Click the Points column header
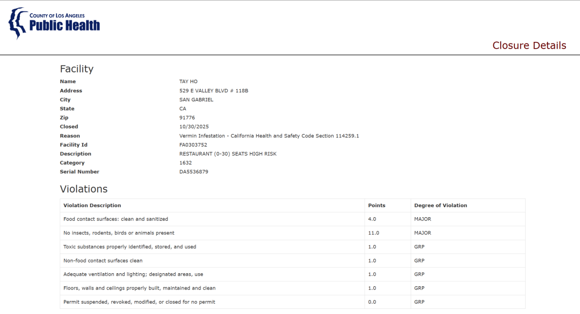The width and height of the screenshot is (580, 314). pyautogui.click(x=377, y=205)
